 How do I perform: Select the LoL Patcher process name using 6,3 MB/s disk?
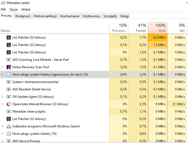click(x=29, y=38)
